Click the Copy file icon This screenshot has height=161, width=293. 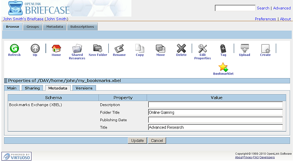tap(140, 49)
